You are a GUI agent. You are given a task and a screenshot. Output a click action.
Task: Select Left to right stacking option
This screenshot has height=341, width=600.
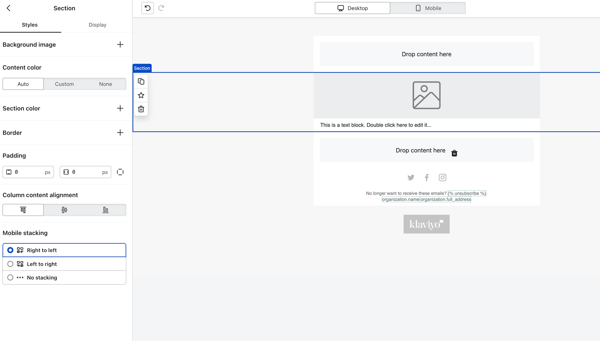pos(10,264)
